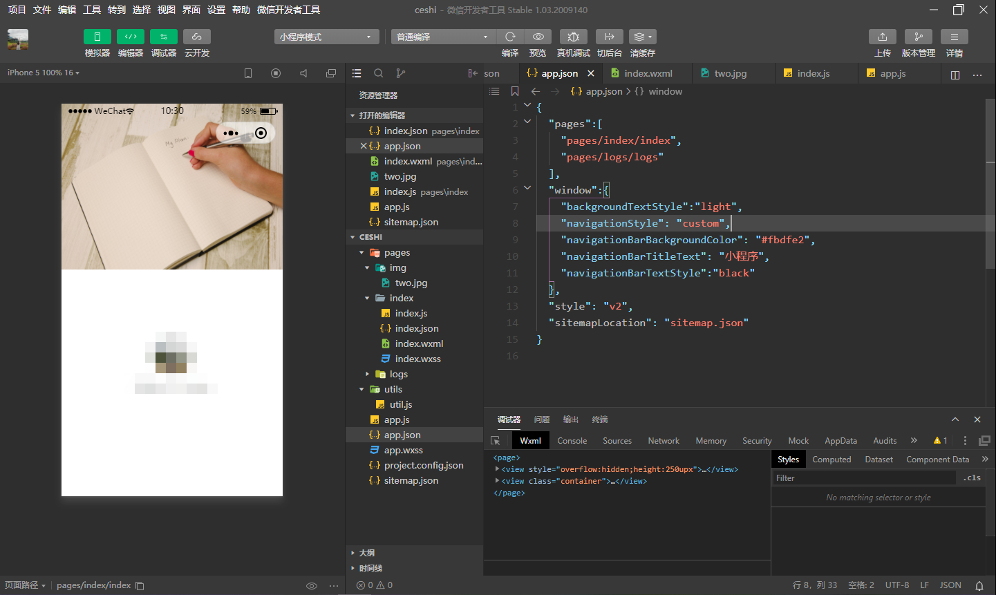The height and width of the screenshot is (595, 996).
Task: Toggle the simulator panel button
Action: click(x=97, y=37)
